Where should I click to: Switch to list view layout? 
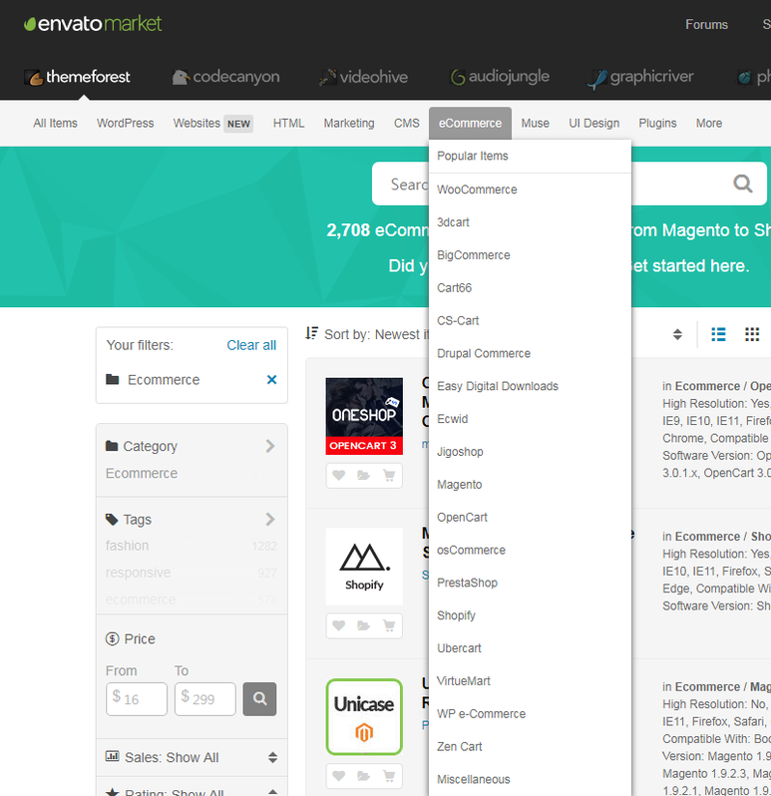click(x=718, y=334)
